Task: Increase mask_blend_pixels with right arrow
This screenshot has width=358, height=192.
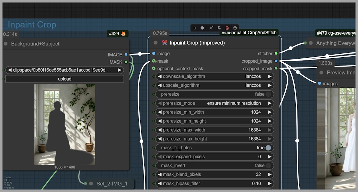Action: pos(270,175)
